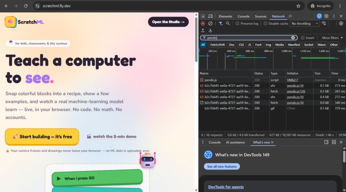Screen dimensions: 346x192
Task: Open the No throttling dropdown
Action: tap(304, 23)
